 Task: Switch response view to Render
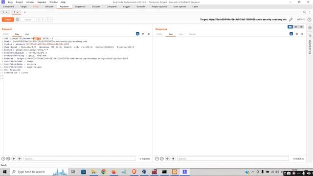192,34
